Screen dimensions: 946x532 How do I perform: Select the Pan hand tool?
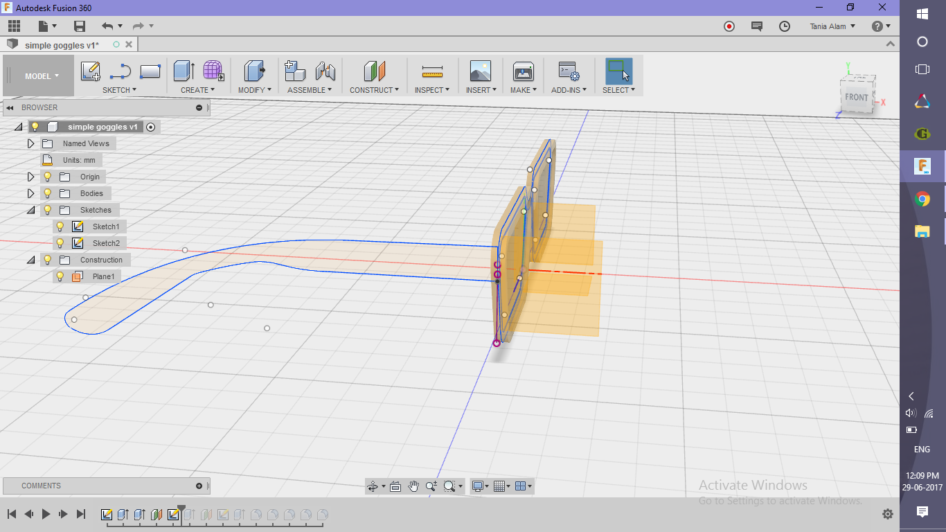(x=413, y=486)
